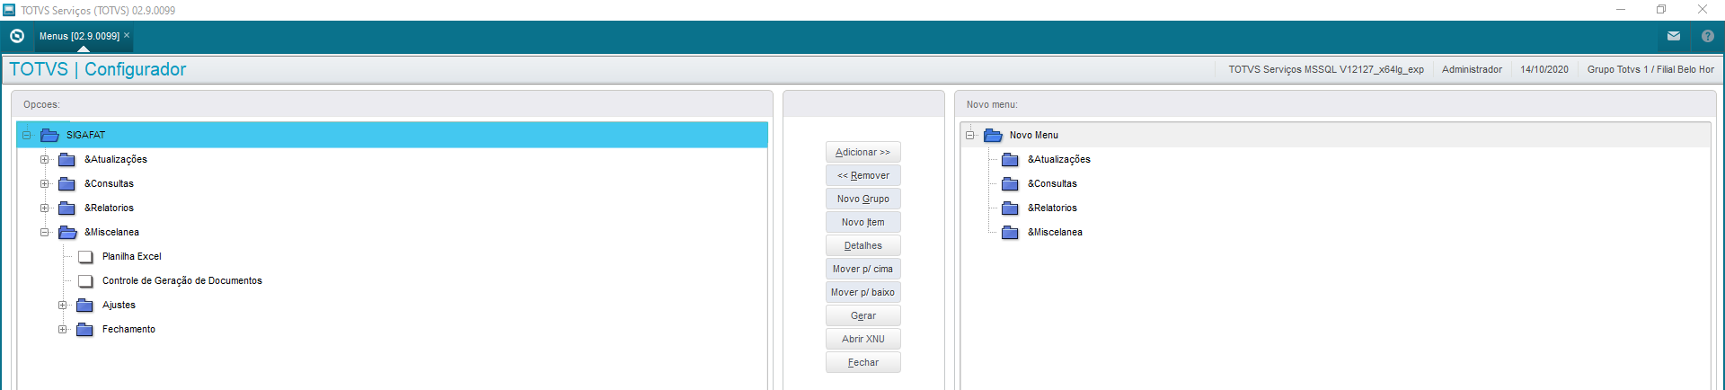This screenshot has width=1725, height=390.
Task: Select the Menus [02.9.0099] tab
Action: pyautogui.click(x=79, y=36)
